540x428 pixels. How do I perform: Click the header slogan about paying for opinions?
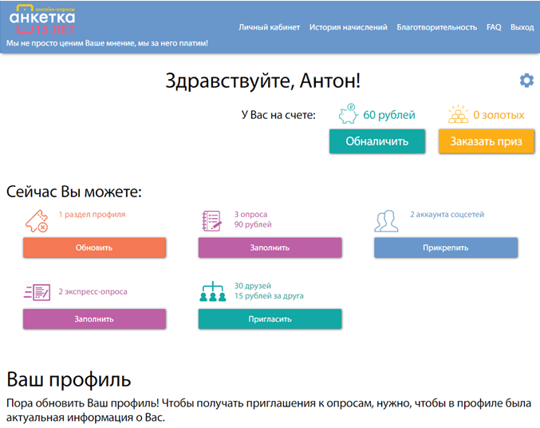[107, 43]
